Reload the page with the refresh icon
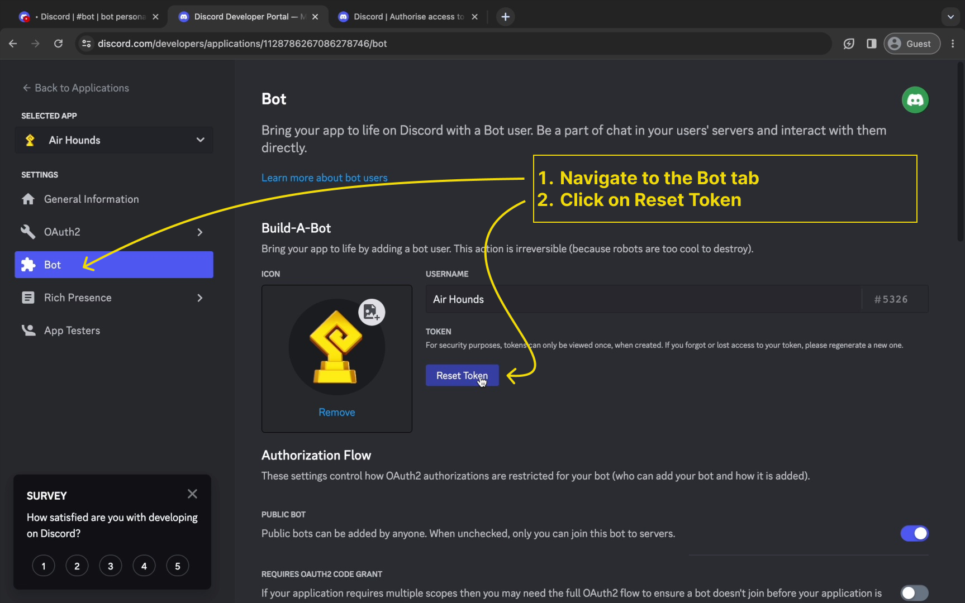The width and height of the screenshot is (965, 603). point(58,44)
